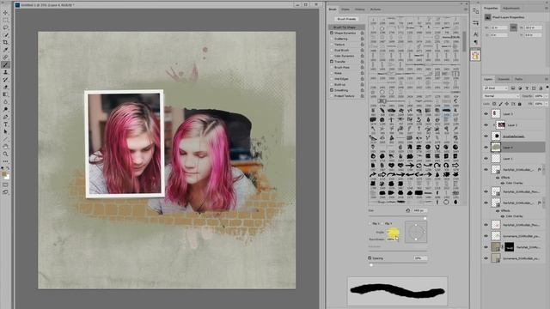Screen dimensions: 550x309
Task: Enable the Dual Brush option
Action: click(332, 50)
